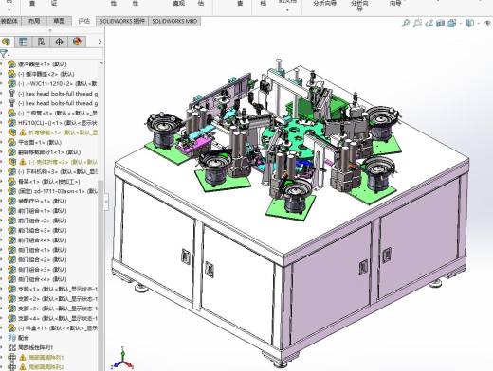Open the SOLIDWORKS MBD tab
The height and width of the screenshot is (371, 493).
click(174, 21)
